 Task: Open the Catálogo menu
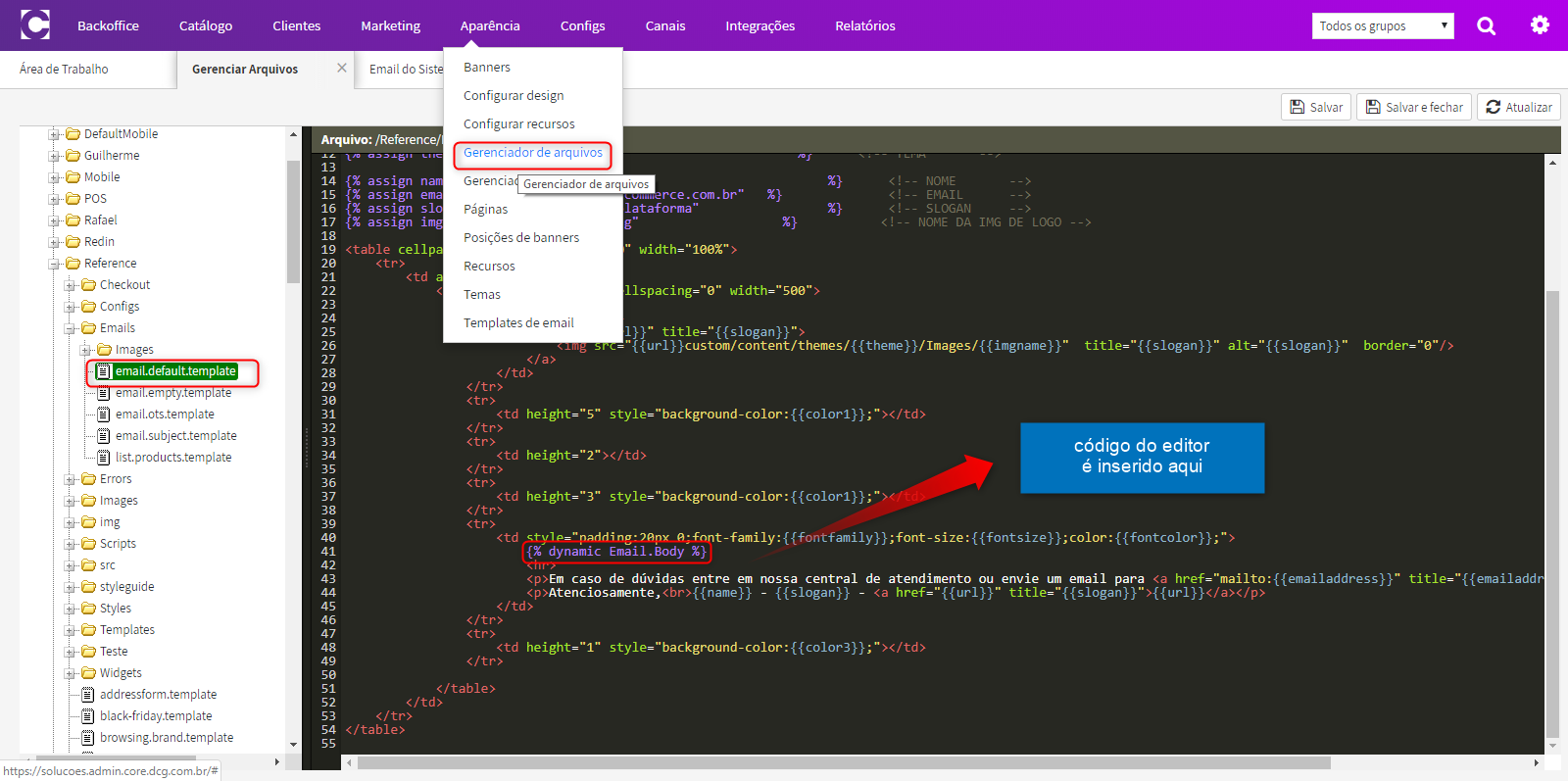pos(206,25)
